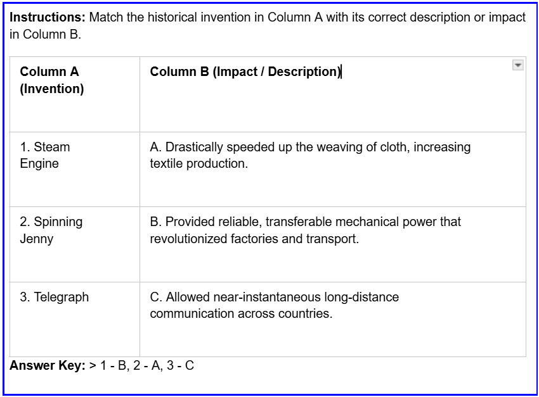Click the word 'Engine' in Column A
The height and width of the screenshot is (397, 539).
pyautogui.click(x=39, y=164)
